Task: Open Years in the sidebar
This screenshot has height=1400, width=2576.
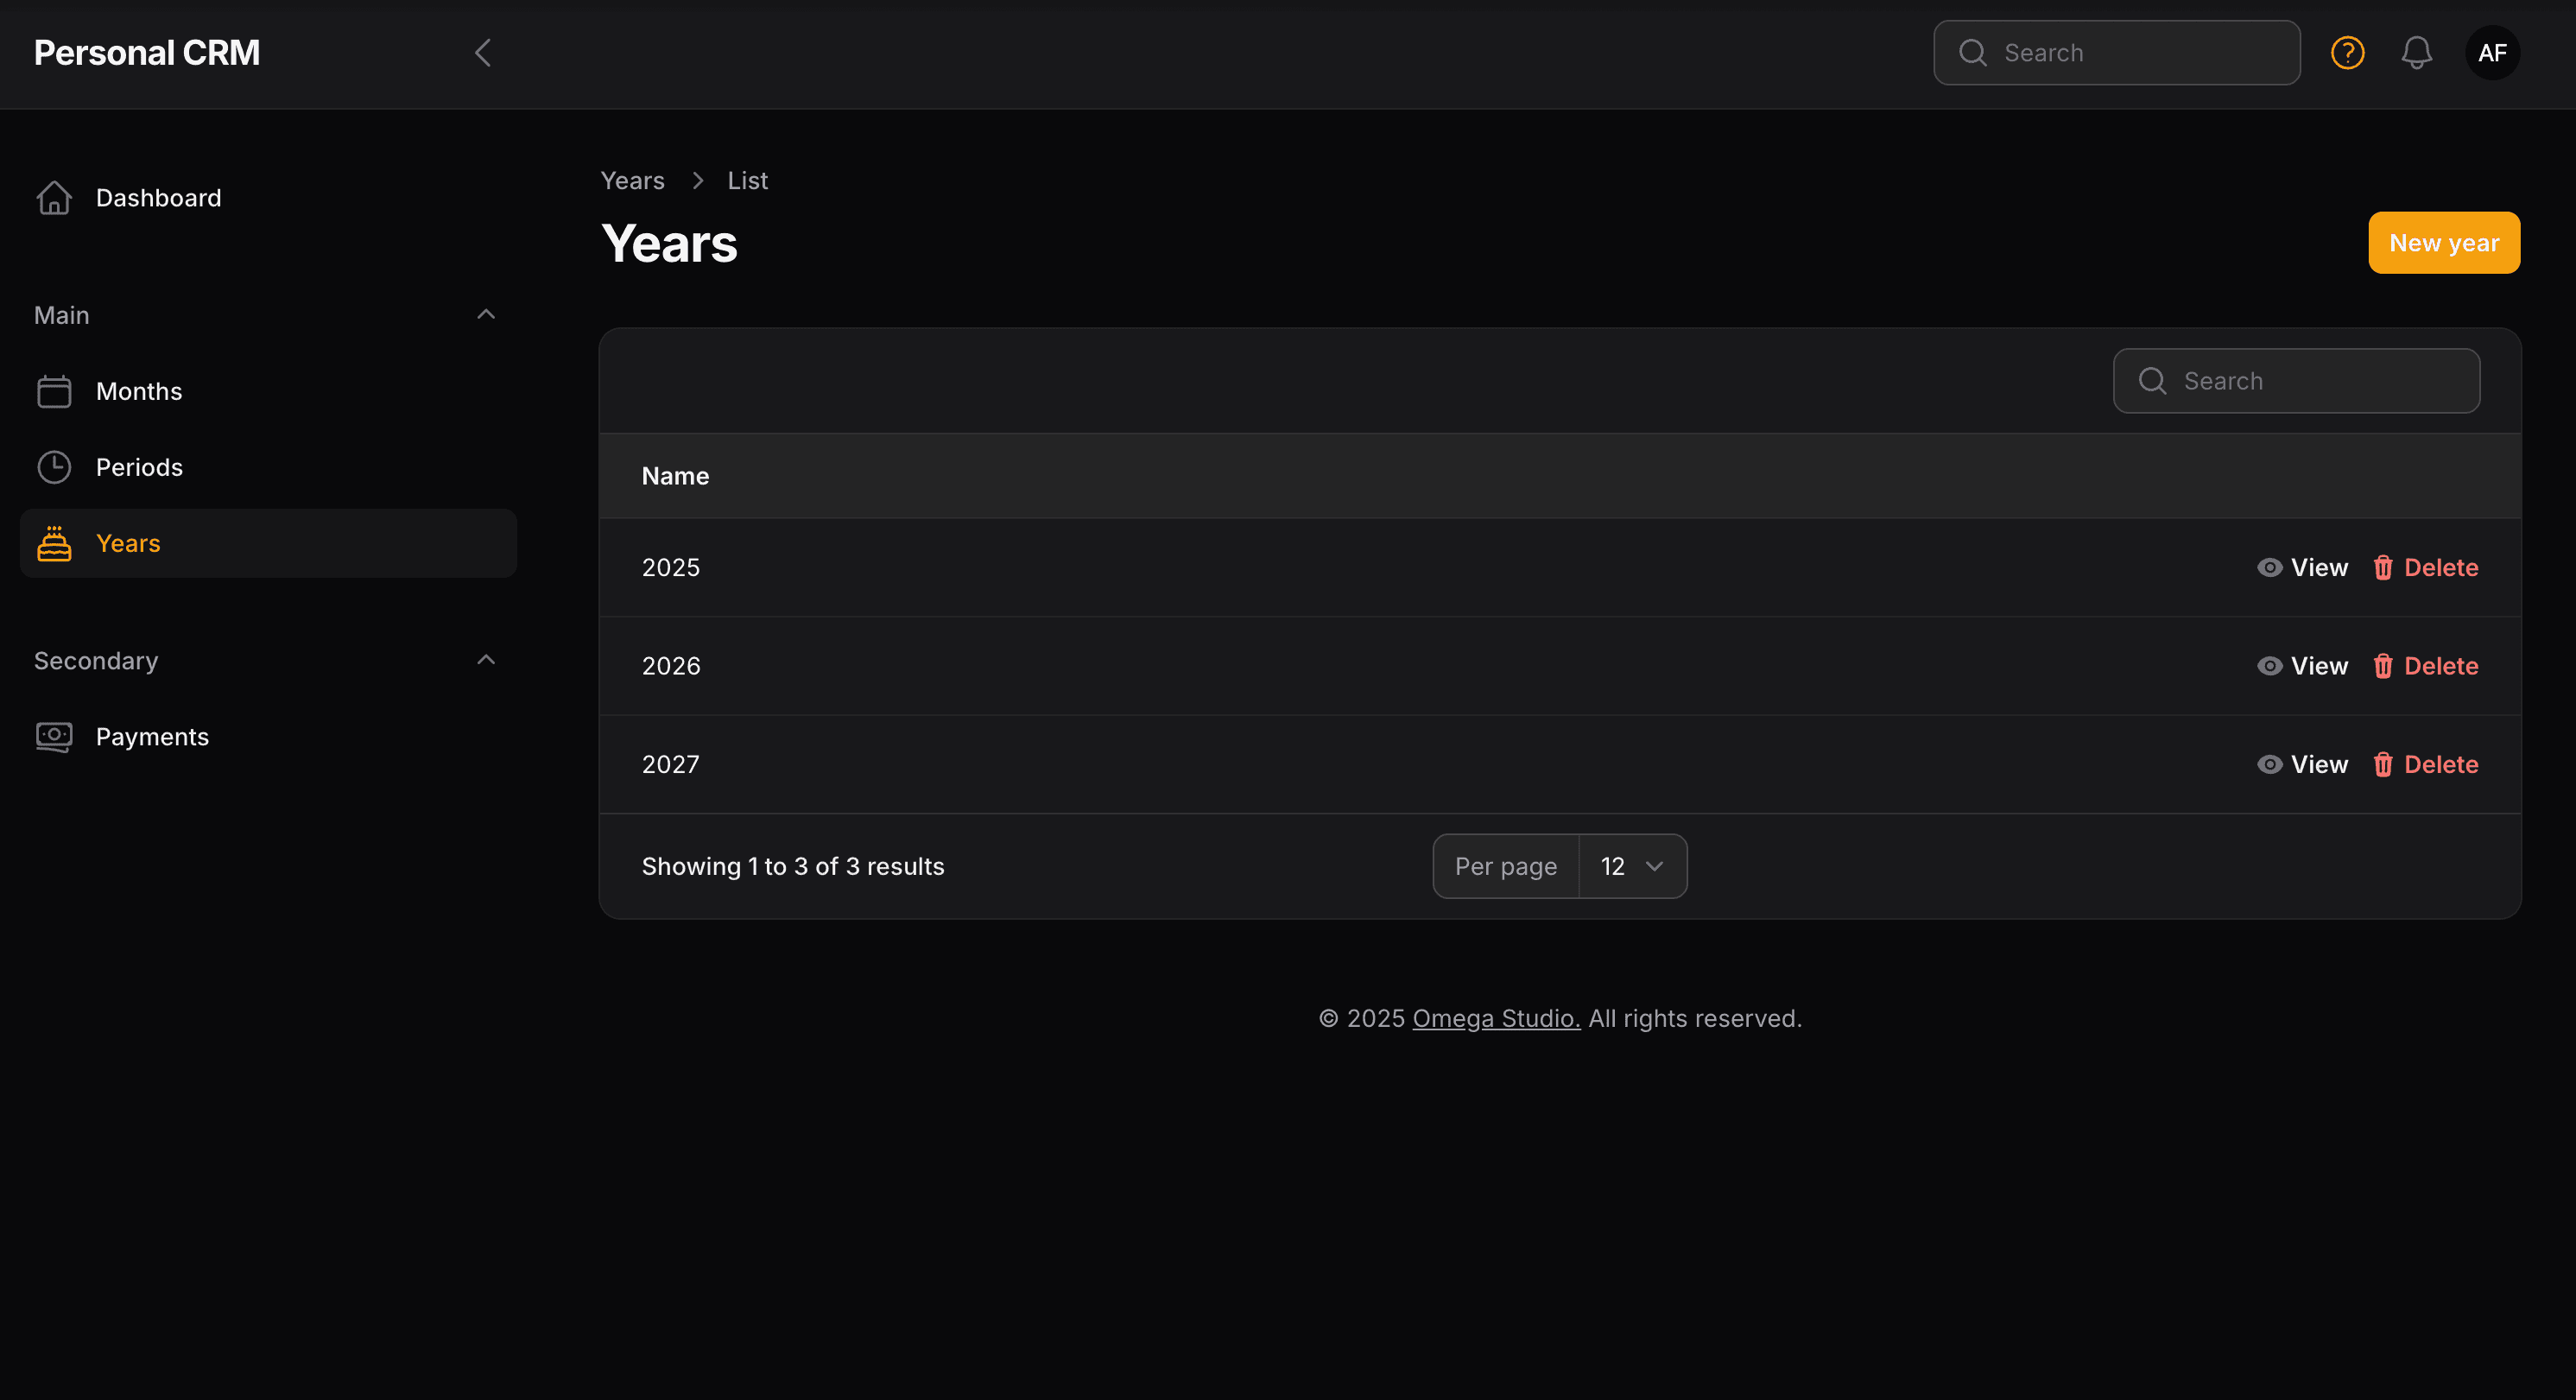Action: coord(128,543)
